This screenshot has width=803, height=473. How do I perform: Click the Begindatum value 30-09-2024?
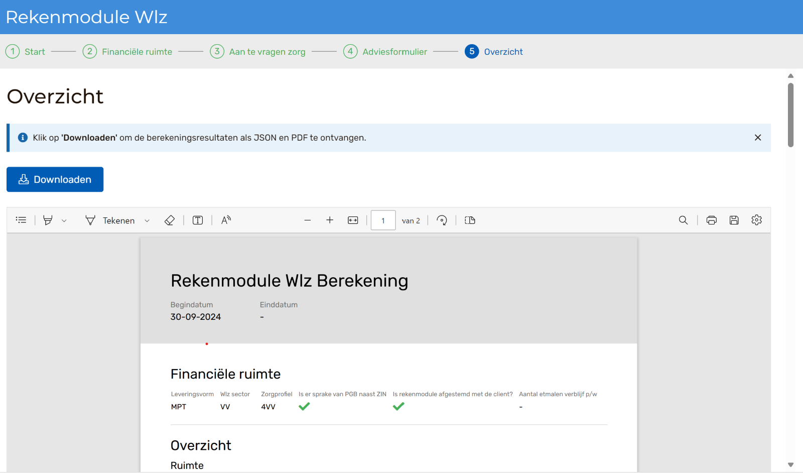196,317
